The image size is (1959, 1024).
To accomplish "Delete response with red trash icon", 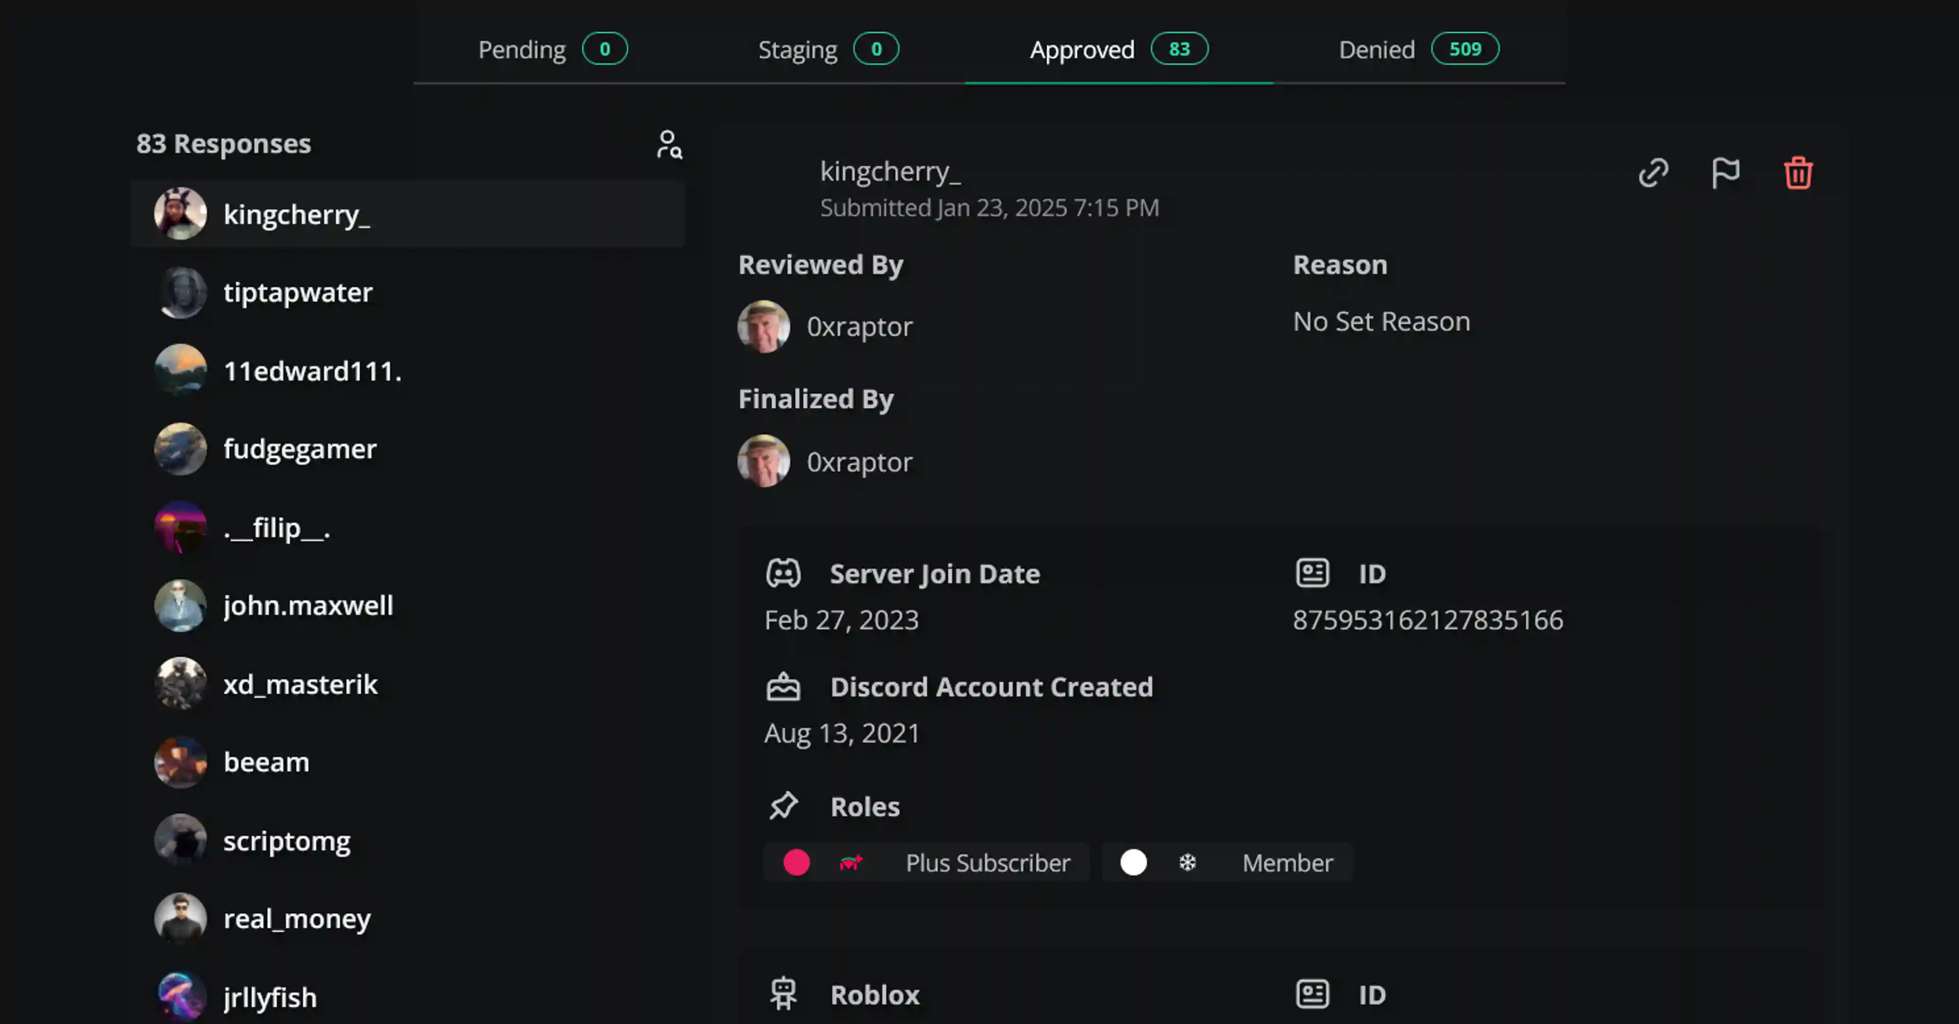I will click(1798, 173).
